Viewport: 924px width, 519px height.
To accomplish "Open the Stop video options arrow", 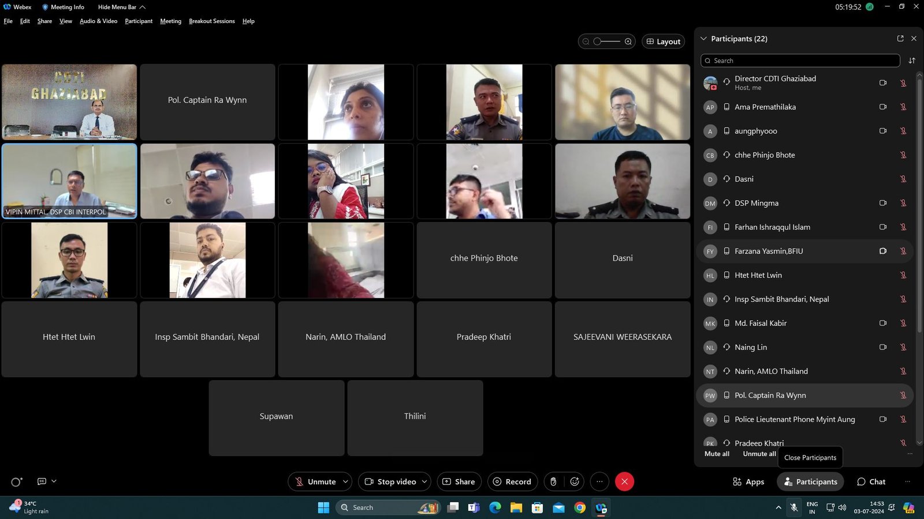I will click(424, 482).
